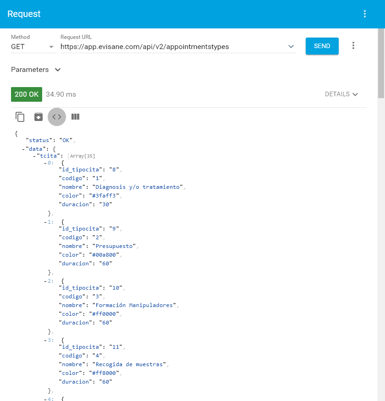The height and width of the screenshot is (401, 385).
Task: Copy the response to clipboard
Action: (20, 117)
